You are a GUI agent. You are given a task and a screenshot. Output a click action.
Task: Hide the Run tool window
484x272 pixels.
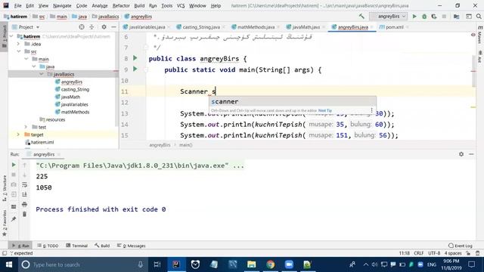(x=471, y=154)
